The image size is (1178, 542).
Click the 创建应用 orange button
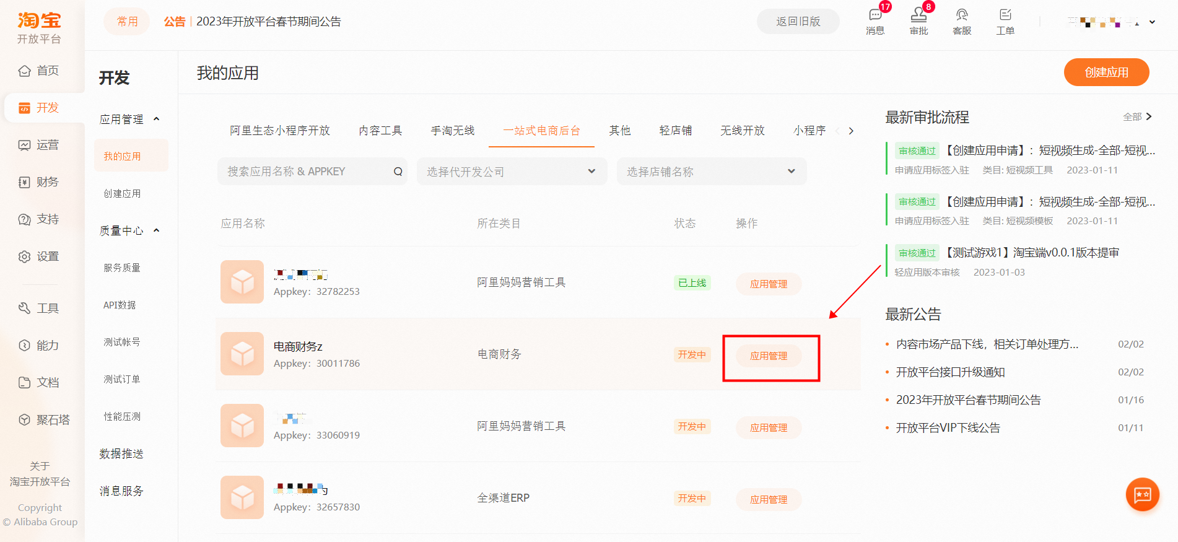[x=1106, y=72]
